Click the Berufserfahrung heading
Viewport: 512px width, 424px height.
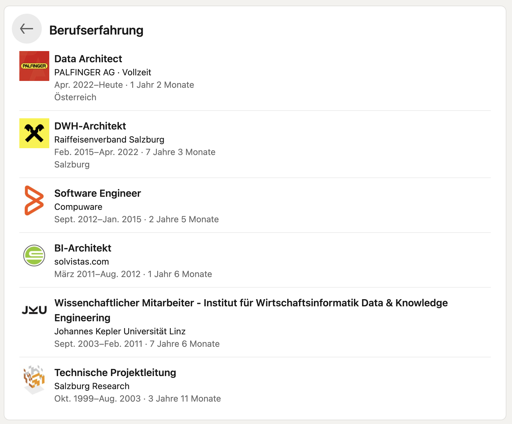pyautogui.click(x=96, y=30)
